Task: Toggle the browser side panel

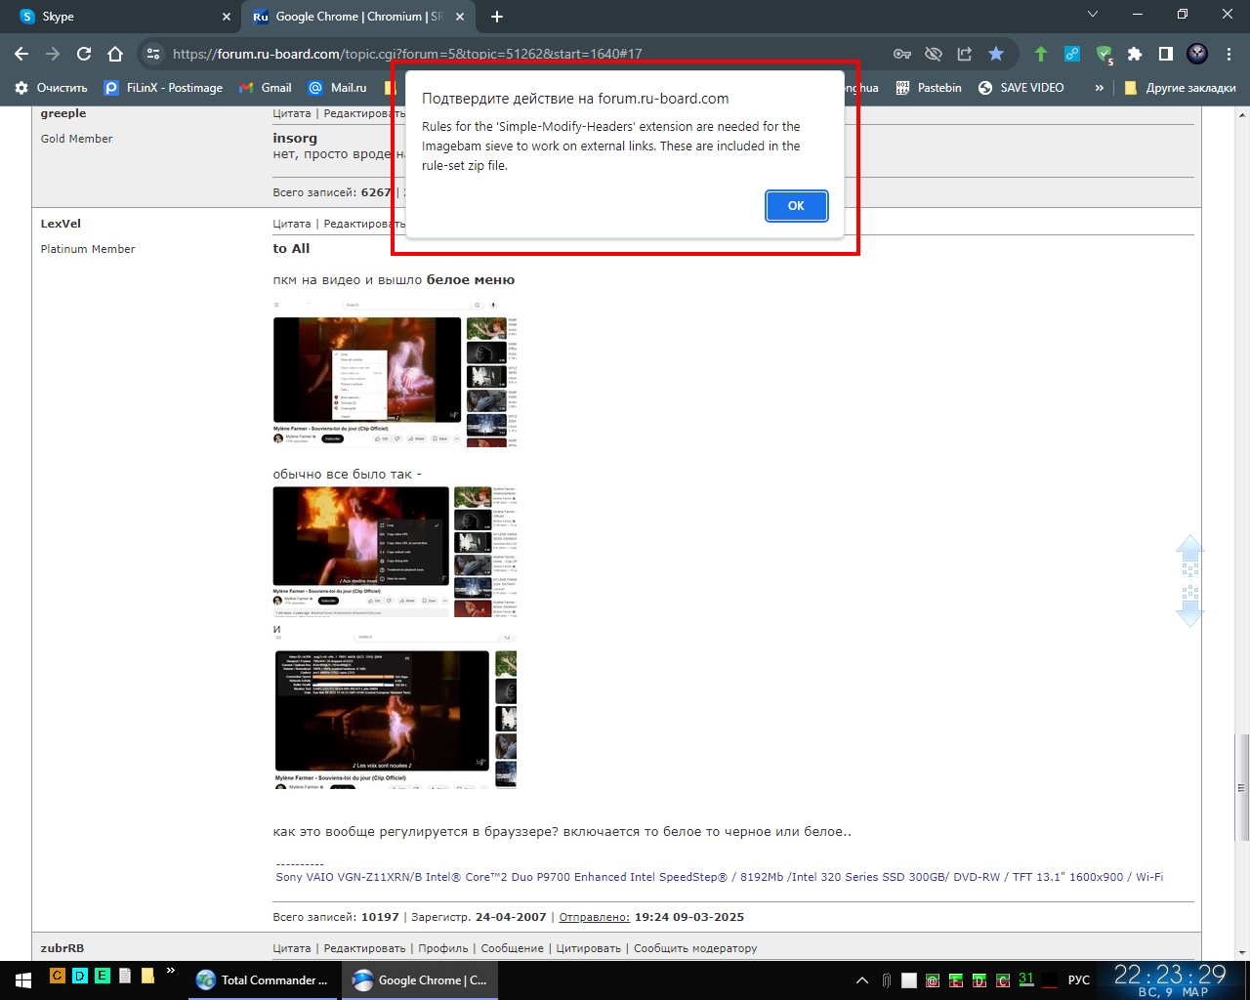Action: pyautogui.click(x=1165, y=54)
